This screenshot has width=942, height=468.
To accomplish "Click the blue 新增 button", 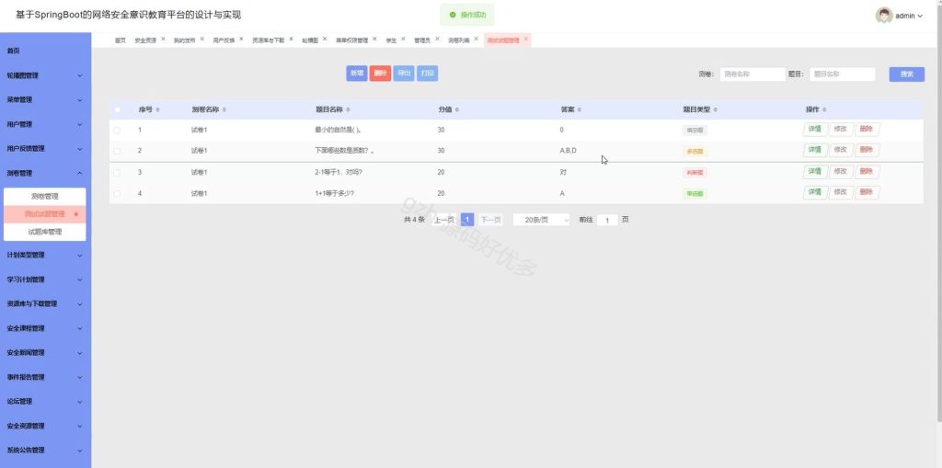I will point(357,74).
